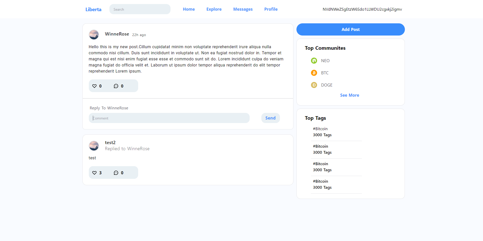Open test2's username on the reply
Viewport: 483px width, 241px height.
click(110, 143)
